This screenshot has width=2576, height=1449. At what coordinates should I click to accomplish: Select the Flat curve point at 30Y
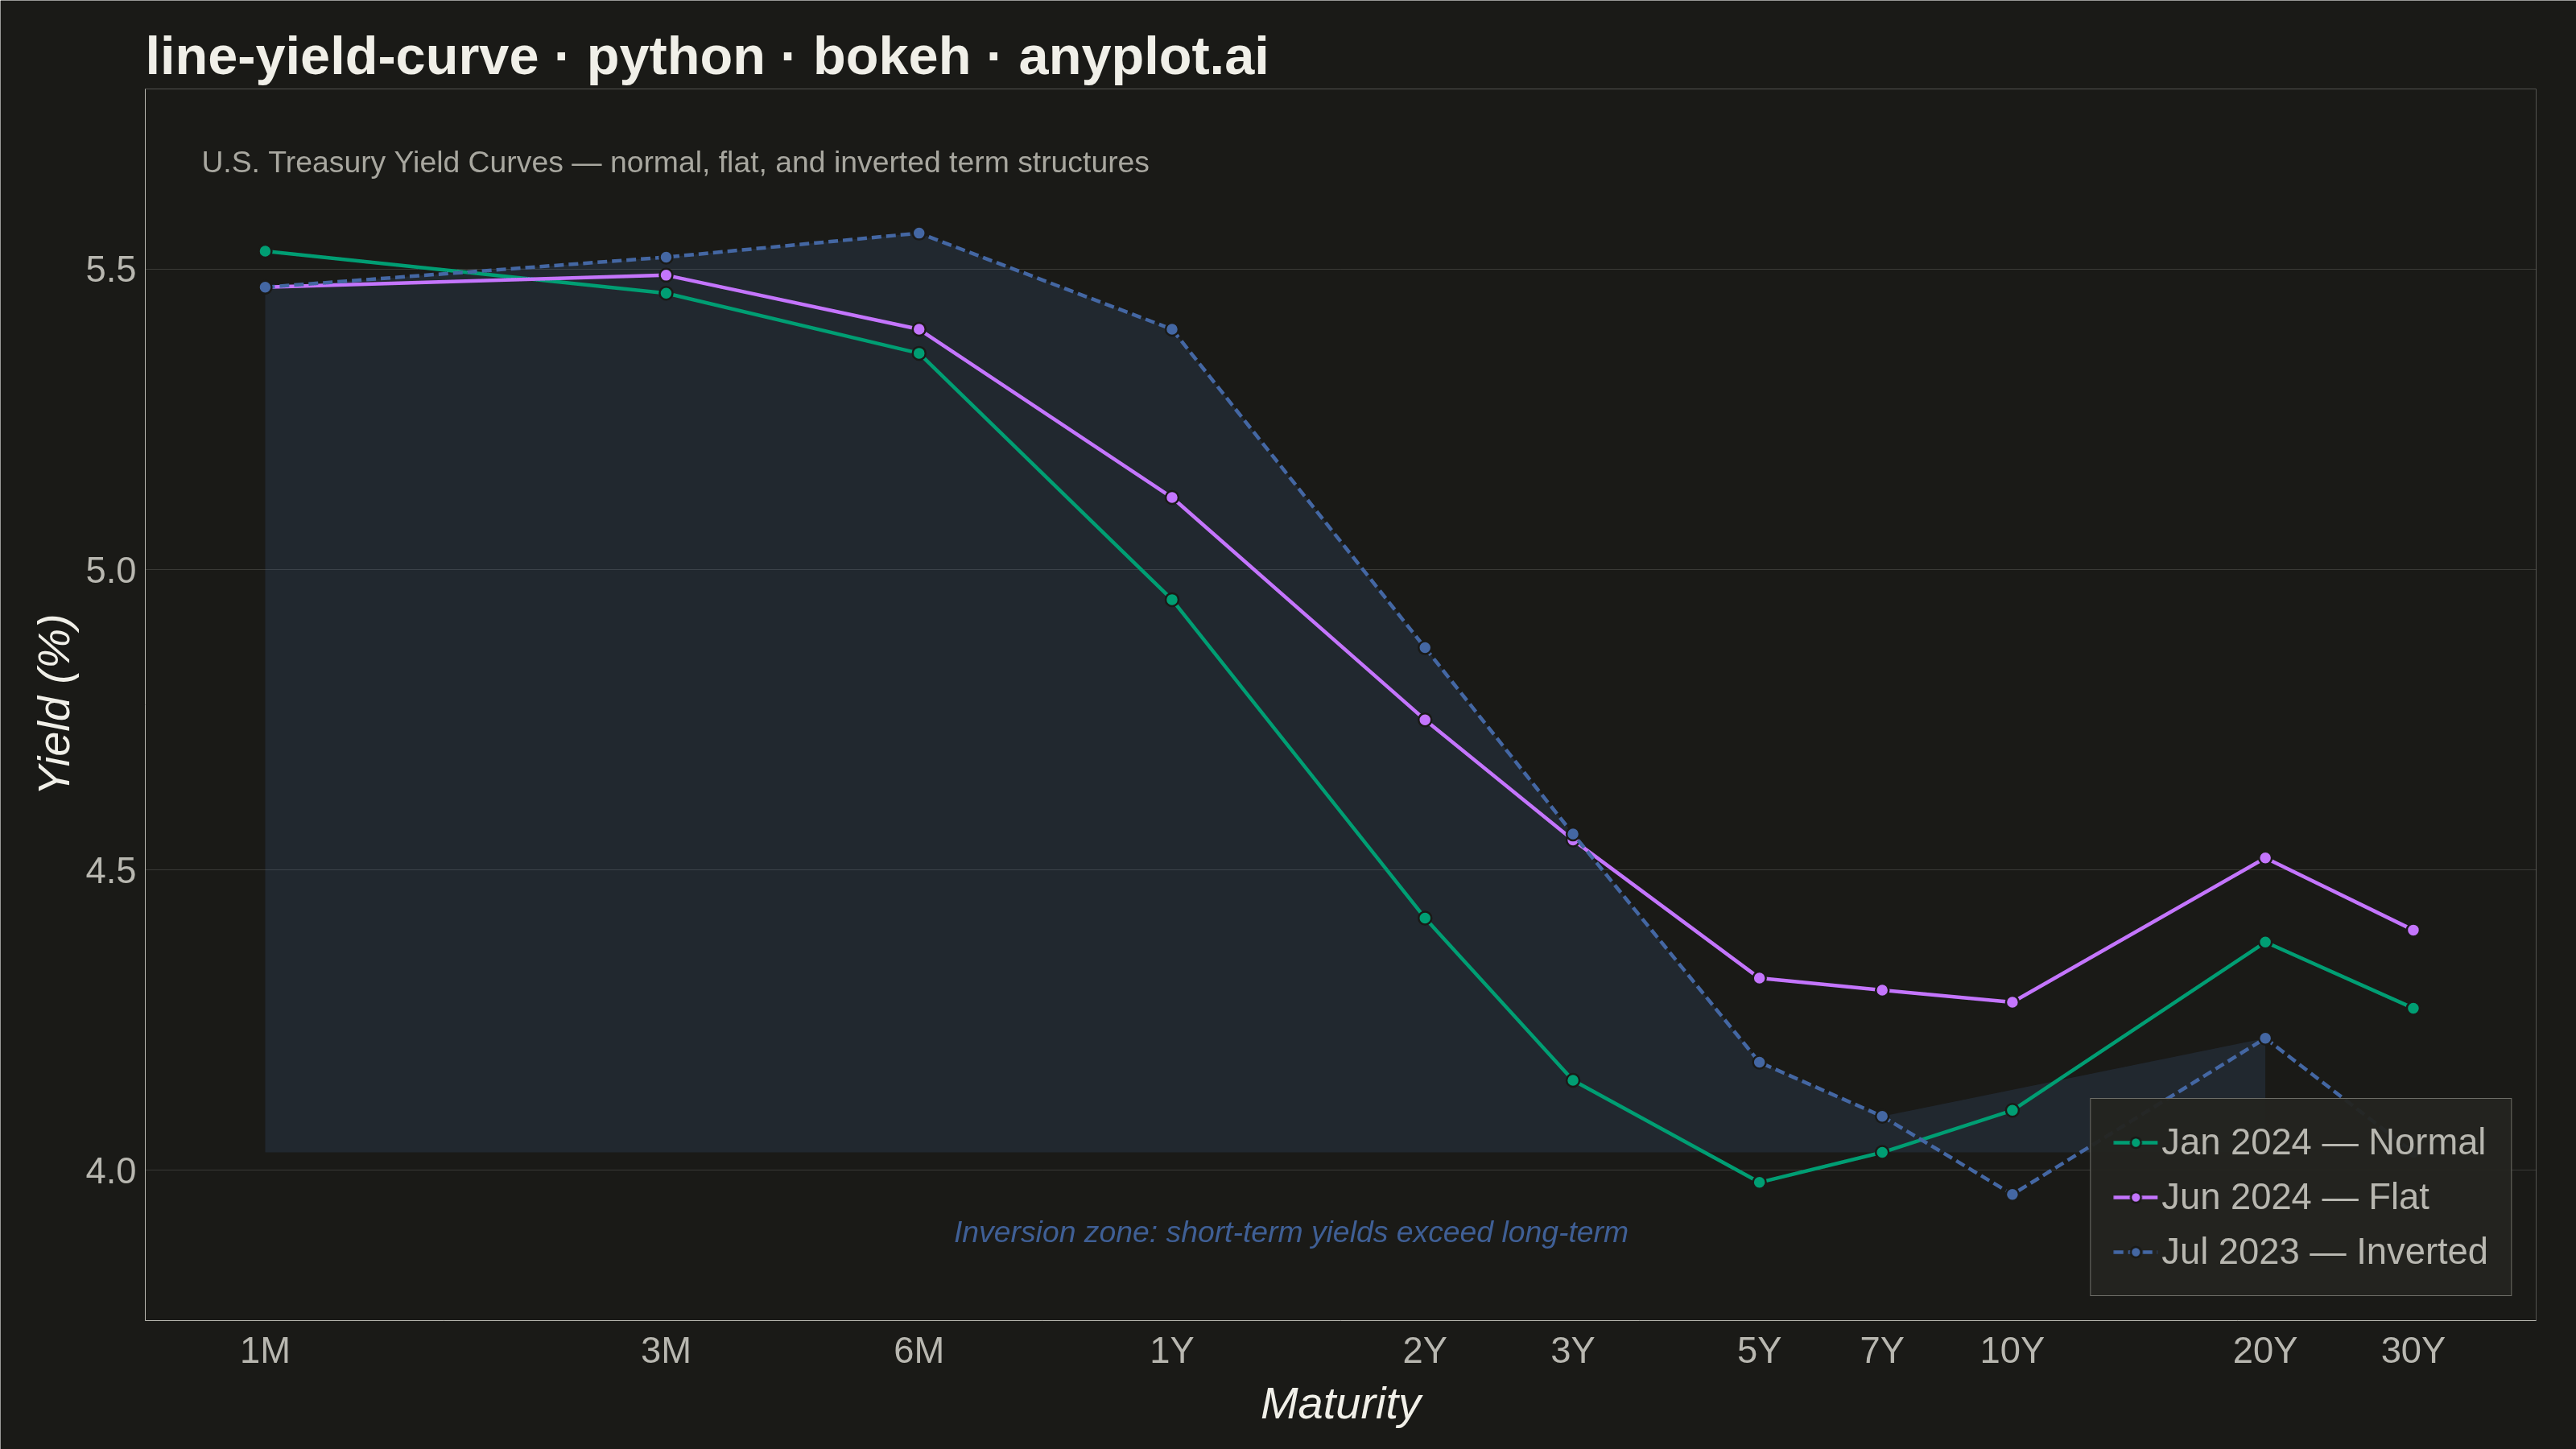pos(2413,930)
